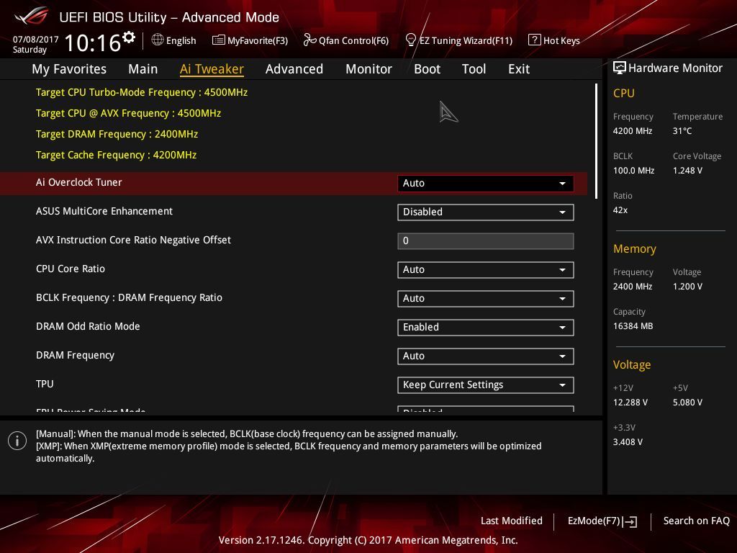This screenshot has height=553, width=737.
Task: Select Target CPU @ AVX Frequency line
Action: (128, 113)
